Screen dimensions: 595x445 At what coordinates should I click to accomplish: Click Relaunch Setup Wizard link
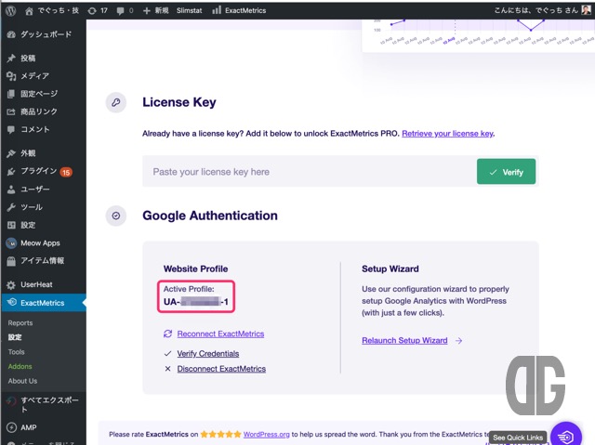point(404,340)
